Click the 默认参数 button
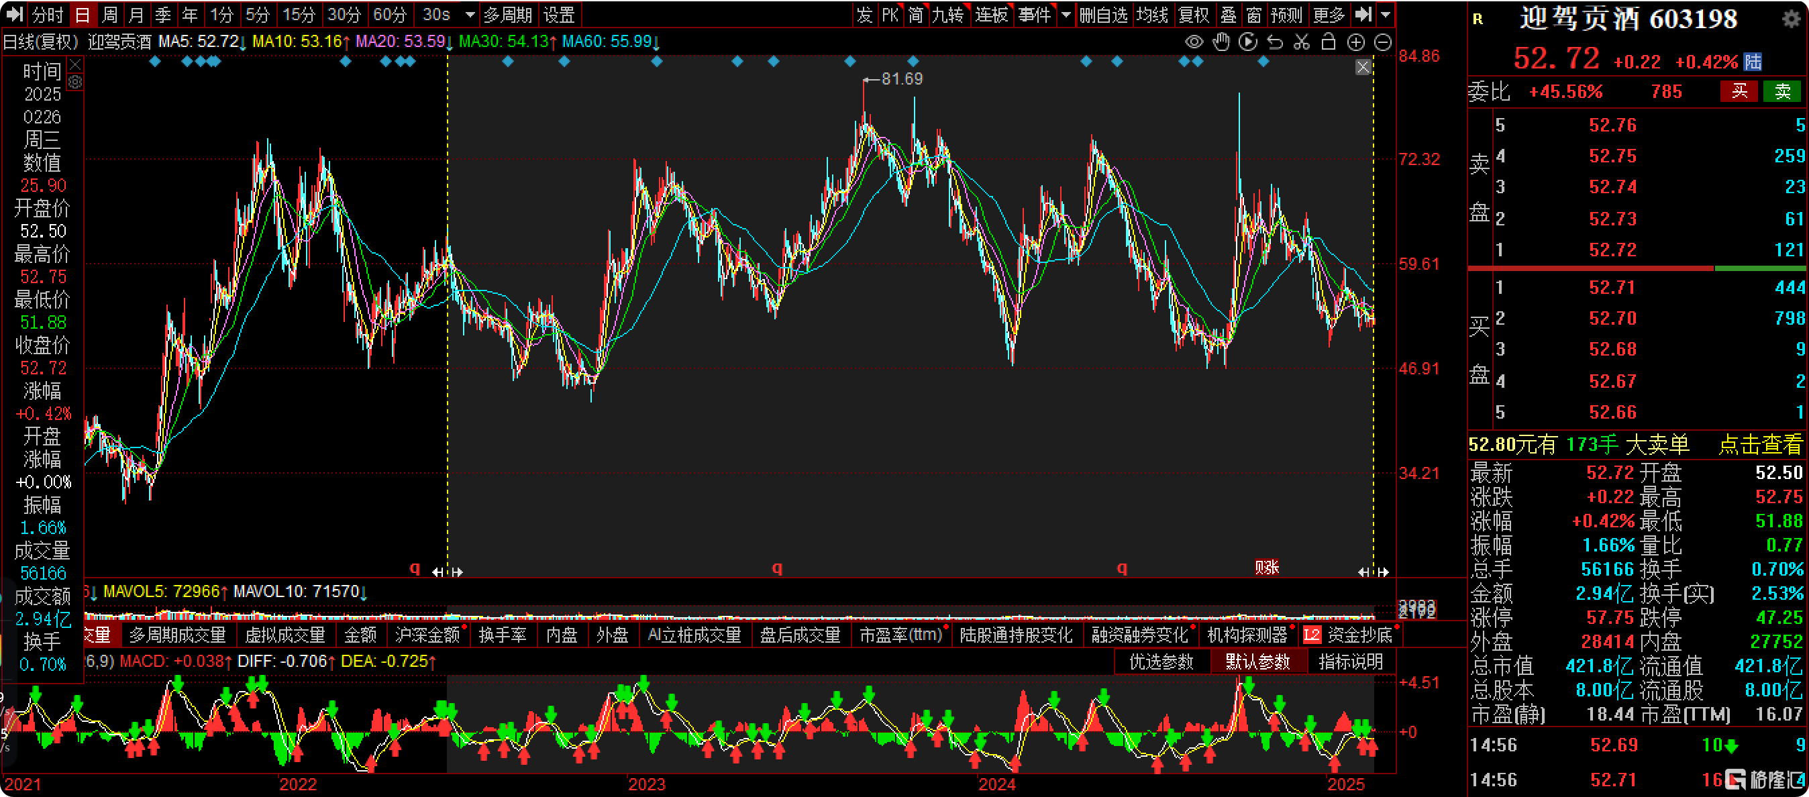 click(1257, 661)
